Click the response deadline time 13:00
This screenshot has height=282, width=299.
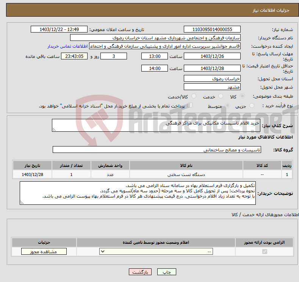coord(155,56)
